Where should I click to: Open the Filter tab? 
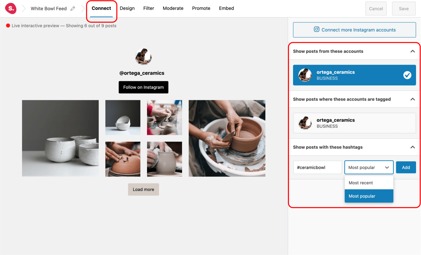pos(149,8)
